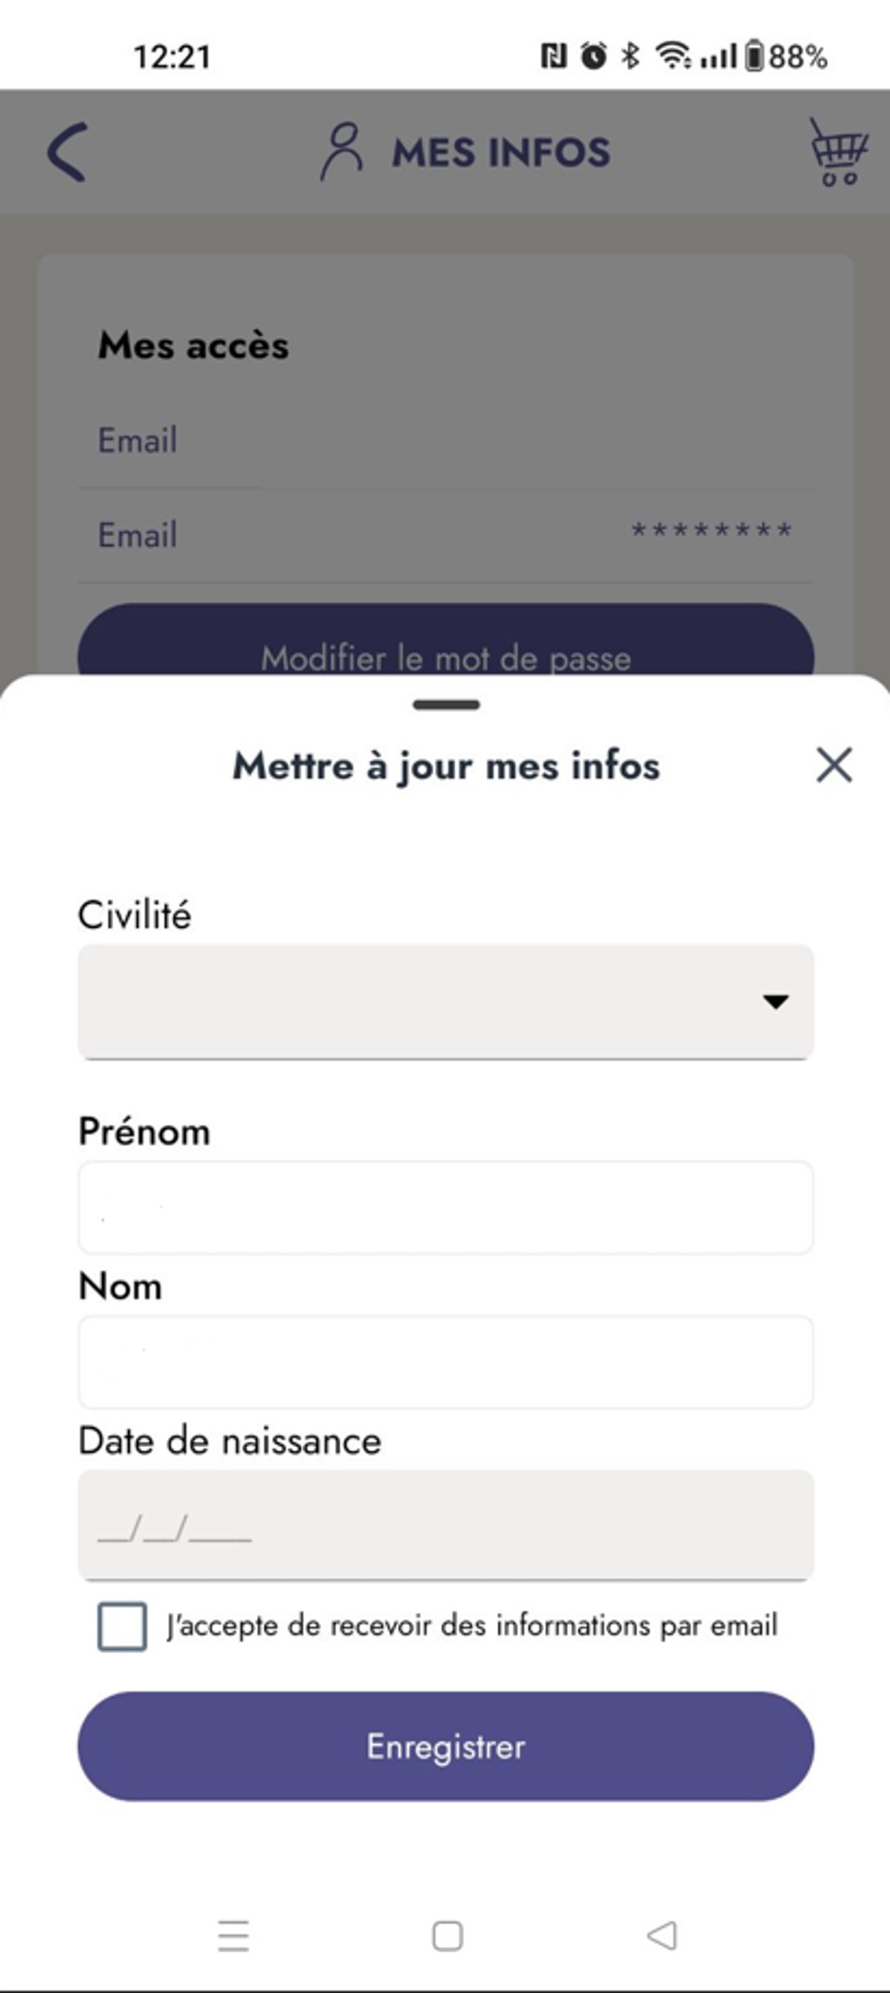Screen dimensions: 890x1993
Task: Tap the bottom sheet drag handle
Action: click(x=446, y=705)
